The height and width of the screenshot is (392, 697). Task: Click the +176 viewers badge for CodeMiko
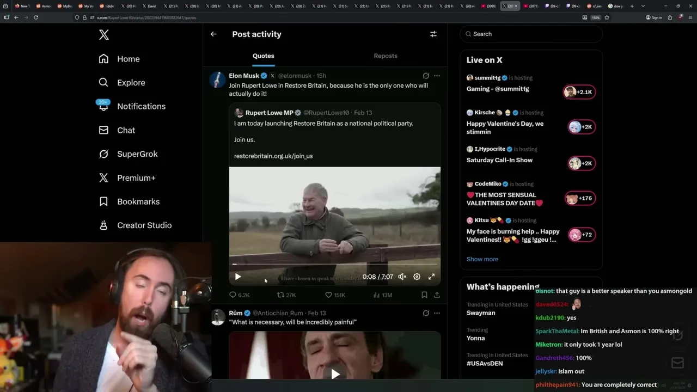click(x=580, y=198)
